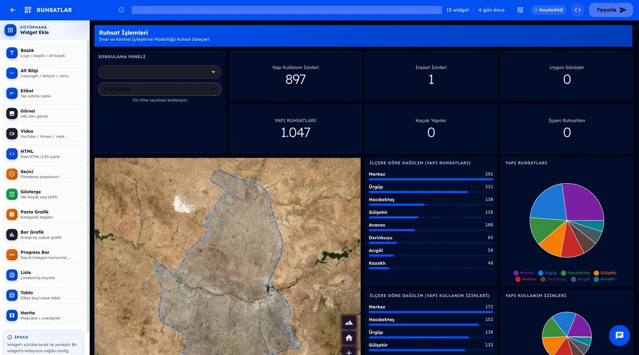Click the YAPI RUHSATLARI 1.047 card
Image resolution: width=639 pixels, height=355 pixels.
(295, 129)
